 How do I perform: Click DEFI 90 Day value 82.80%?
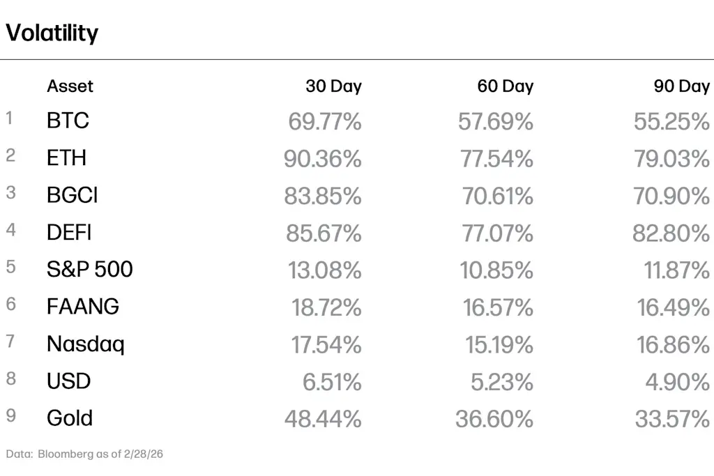pyautogui.click(x=671, y=234)
